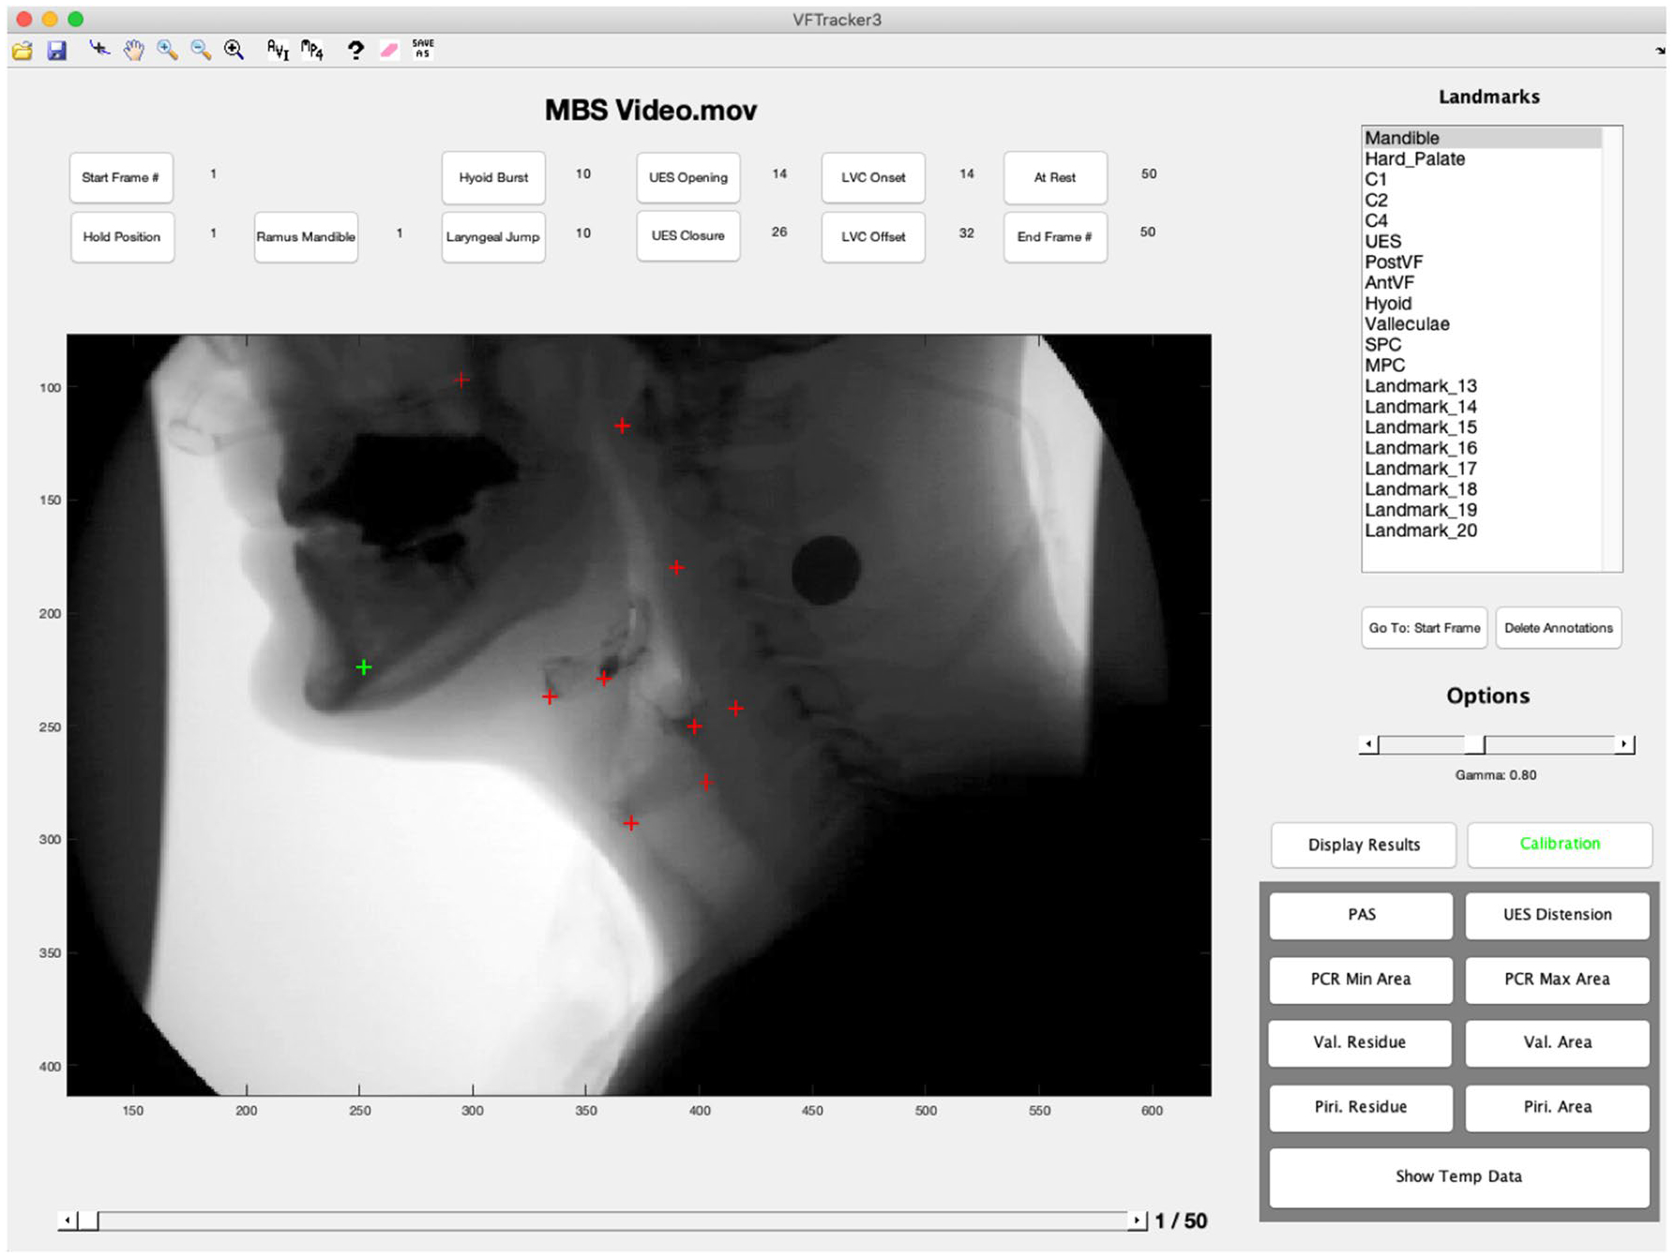The height and width of the screenshot is (1258, 1675).
Task: Open Display Results
Action: point(1364,846)
